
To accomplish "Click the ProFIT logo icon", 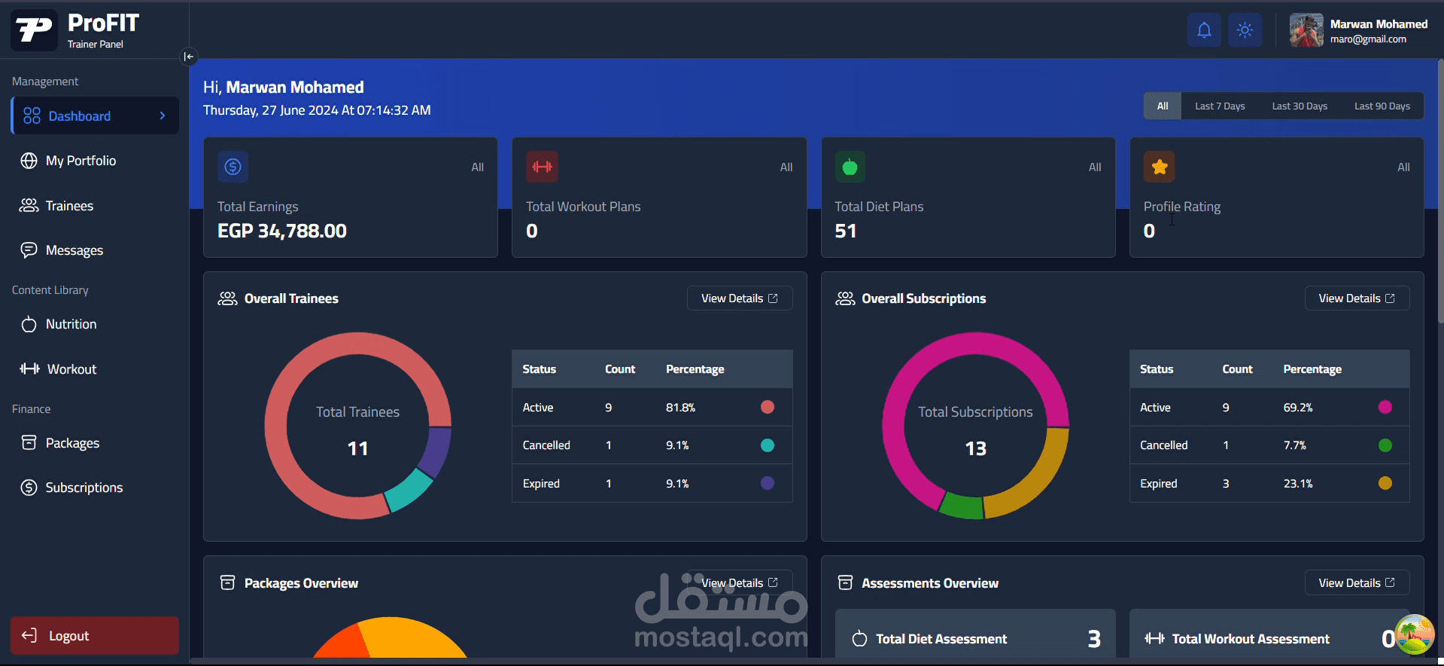I will coord(34,30).
